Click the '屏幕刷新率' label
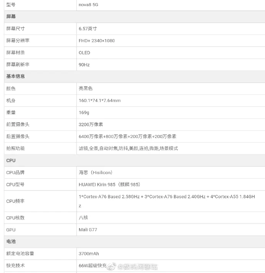This screenshot has width=265, height=273. pyautogui.click(x=18, y=64)
